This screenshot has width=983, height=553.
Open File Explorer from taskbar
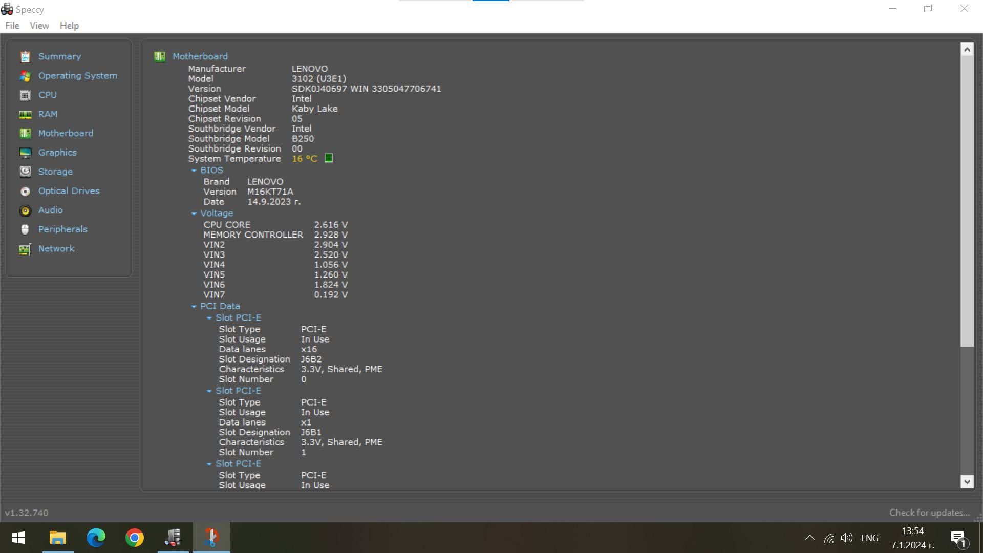tap(58, 538)
